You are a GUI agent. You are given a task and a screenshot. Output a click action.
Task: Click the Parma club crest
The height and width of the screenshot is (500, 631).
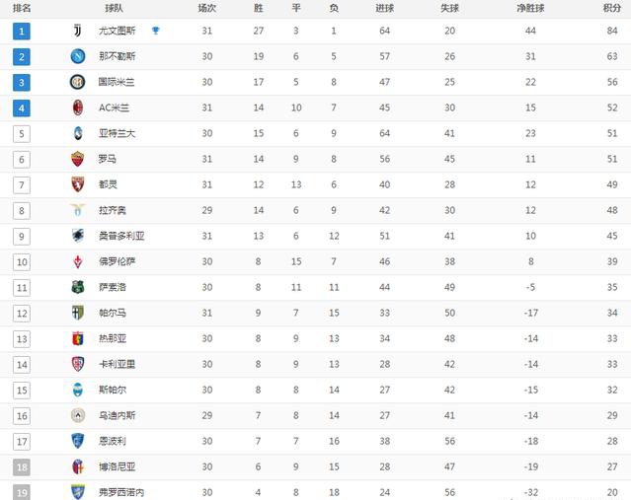tap(78, 313)
